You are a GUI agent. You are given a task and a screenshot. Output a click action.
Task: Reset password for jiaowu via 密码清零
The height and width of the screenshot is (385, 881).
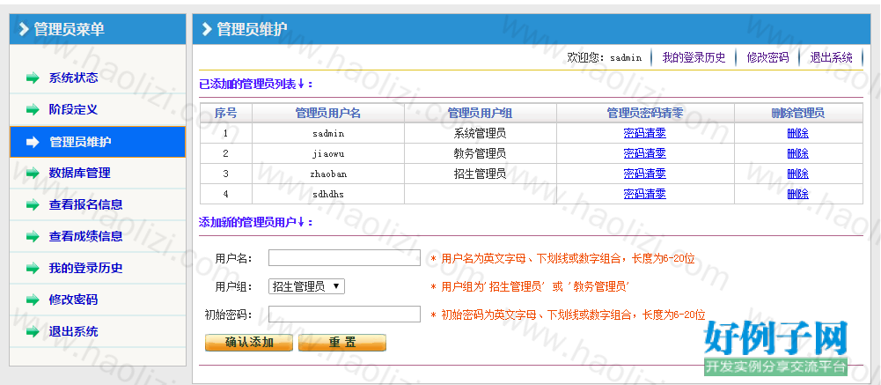click(x=644, y=153)
